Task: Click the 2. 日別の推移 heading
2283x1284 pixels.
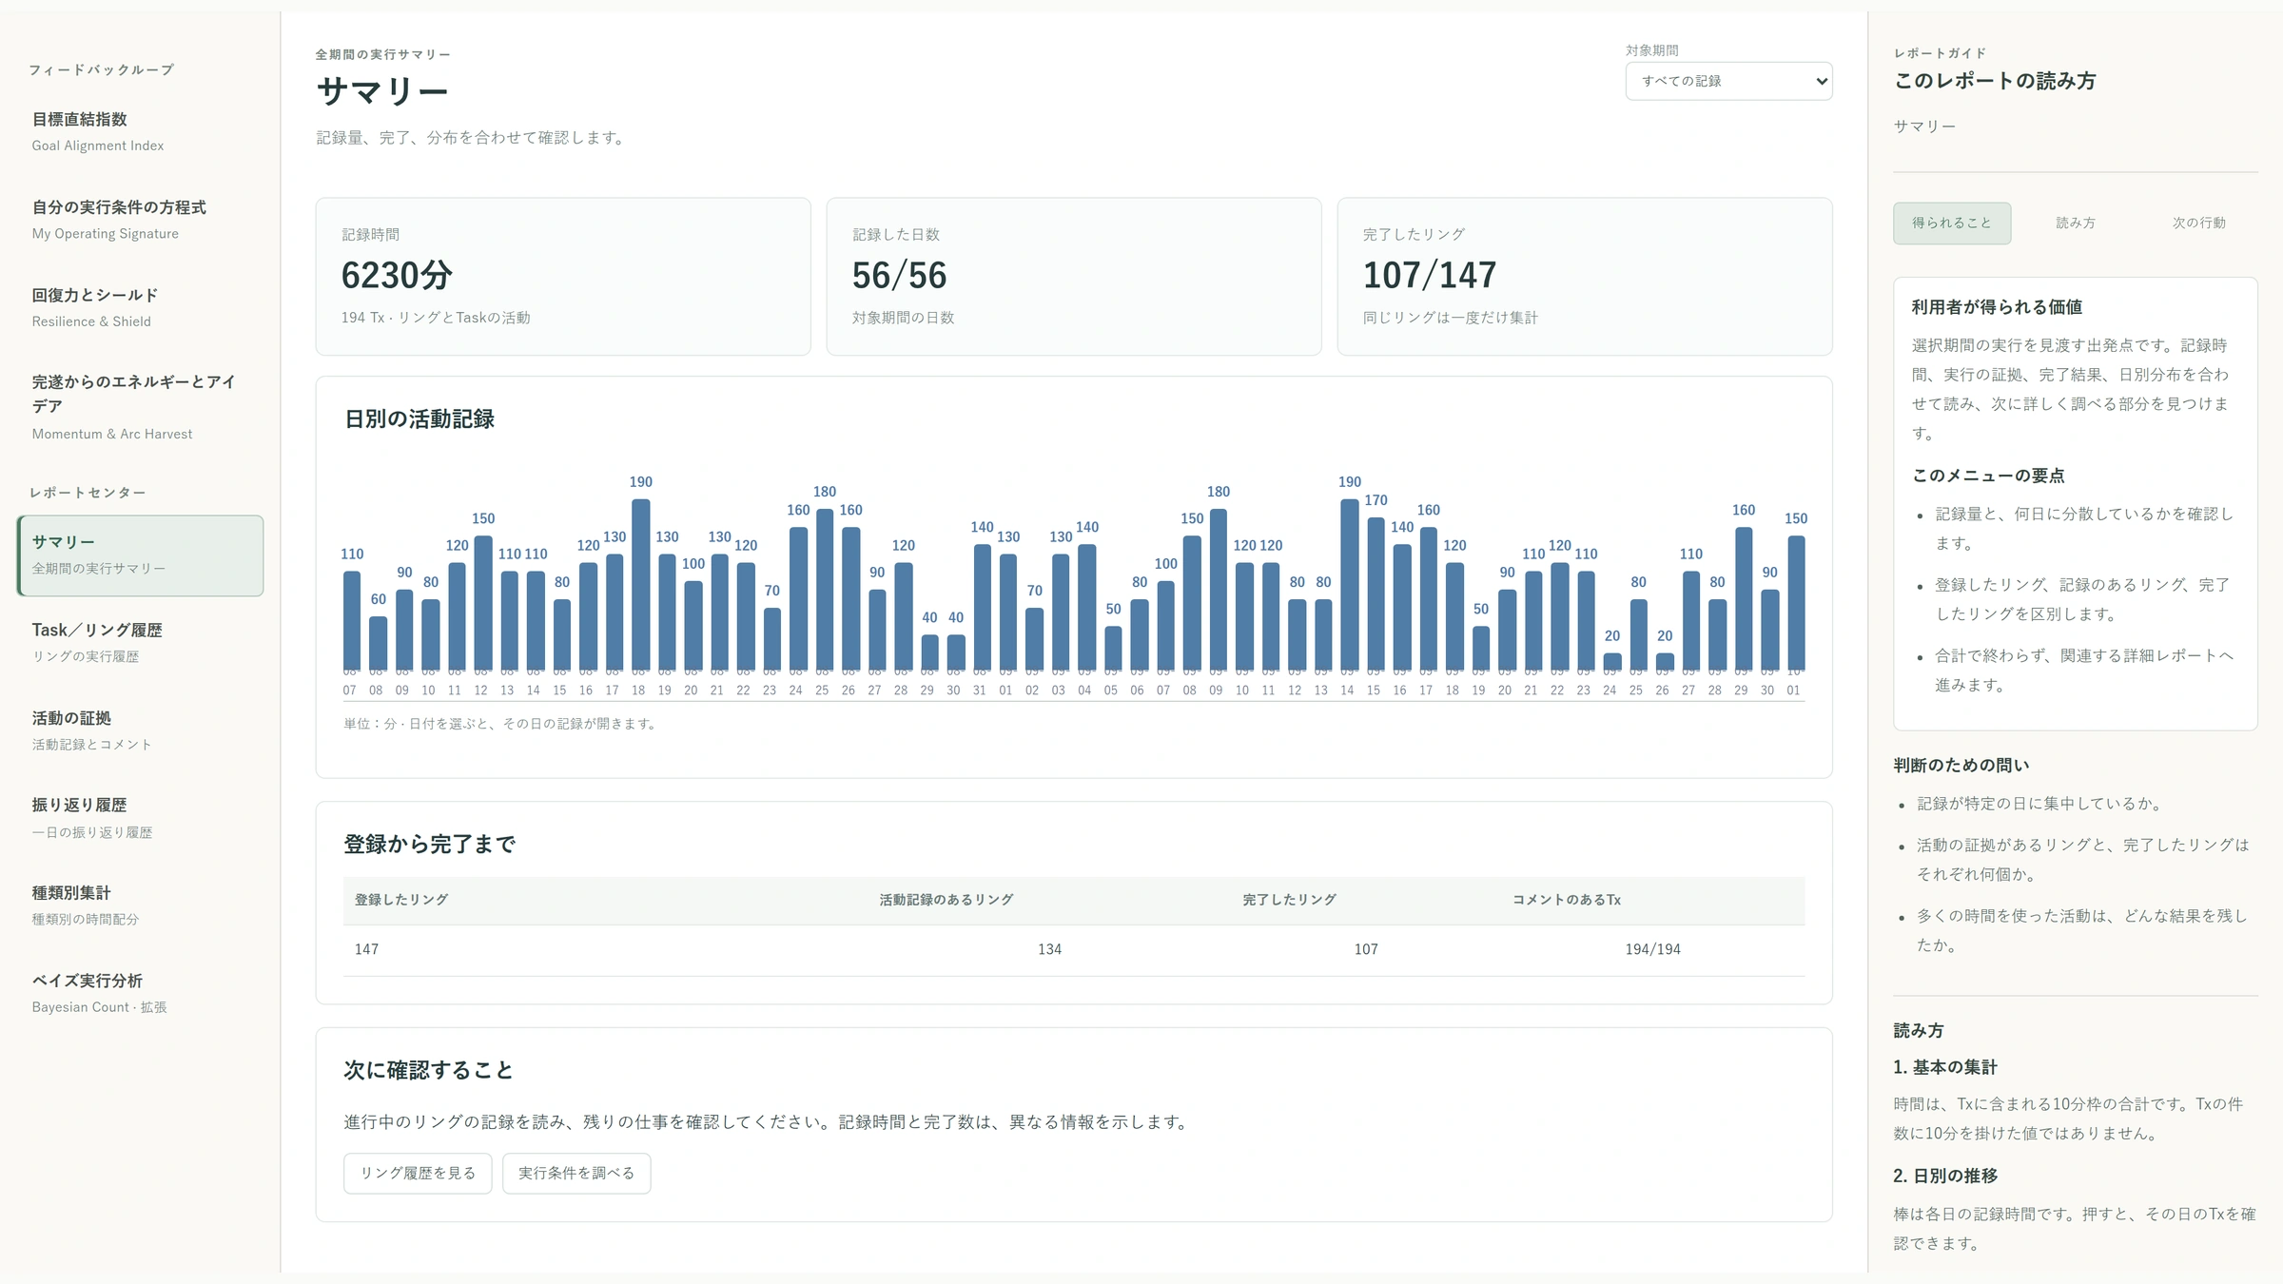Action: tap(1944, 1176)
